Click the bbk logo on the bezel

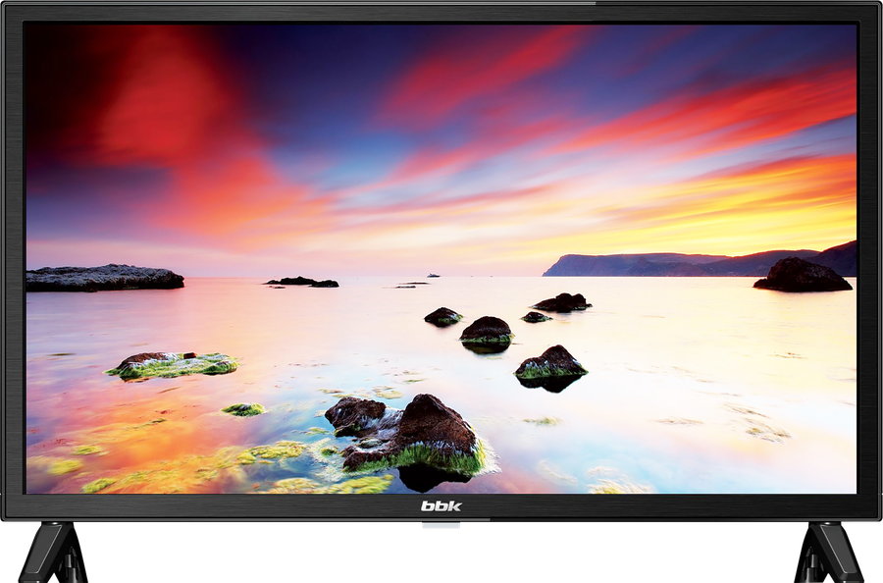click(441, 506)
